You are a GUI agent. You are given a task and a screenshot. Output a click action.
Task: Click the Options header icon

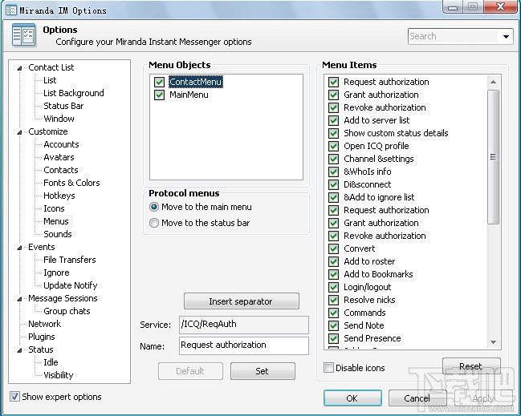pos(22,36)
